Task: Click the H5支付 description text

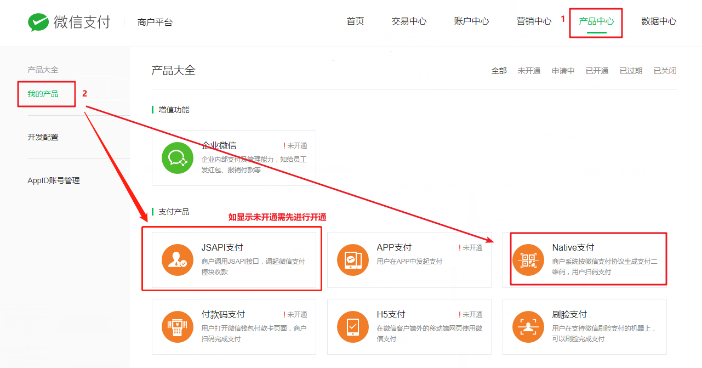Action: click(429, 333)
